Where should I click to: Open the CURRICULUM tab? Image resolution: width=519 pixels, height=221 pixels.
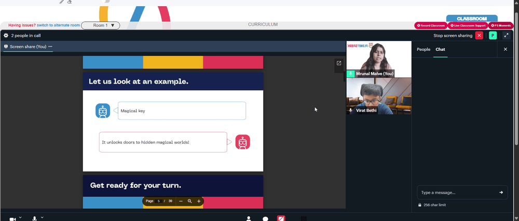pyautogui.click(x=263, y=24)
